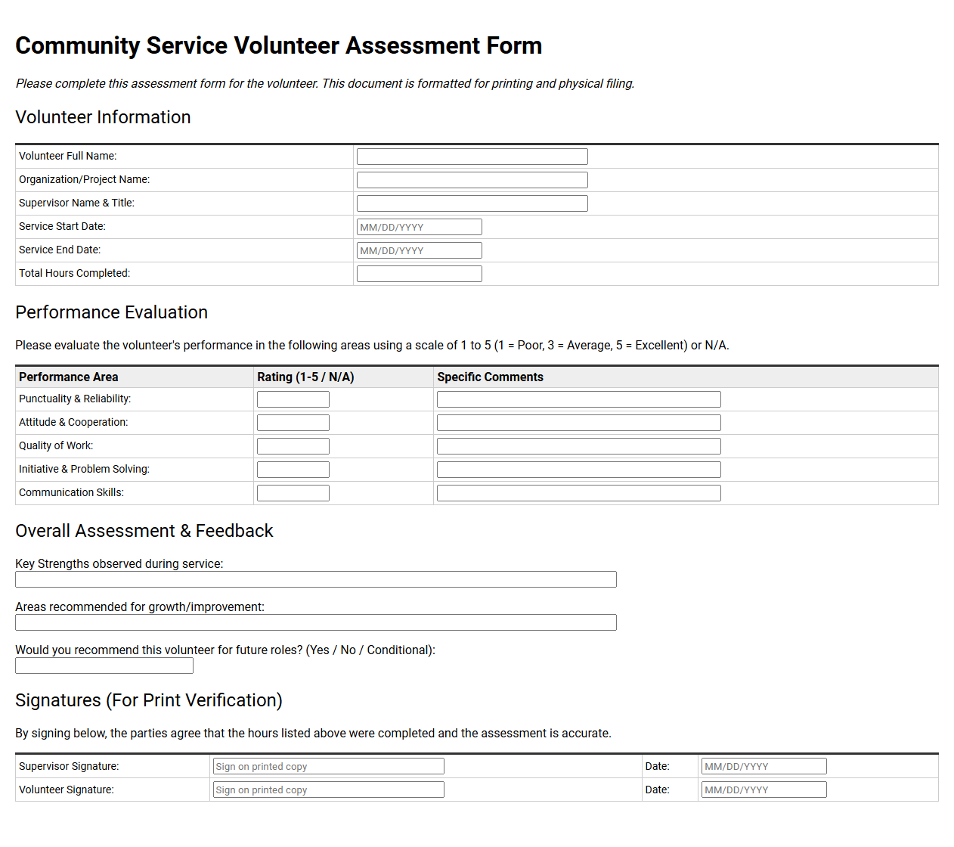Click the 'Overall Assessment & Feedback' heading
The height and width of the screenshot is (847, 954).
[x=144, y=531]
